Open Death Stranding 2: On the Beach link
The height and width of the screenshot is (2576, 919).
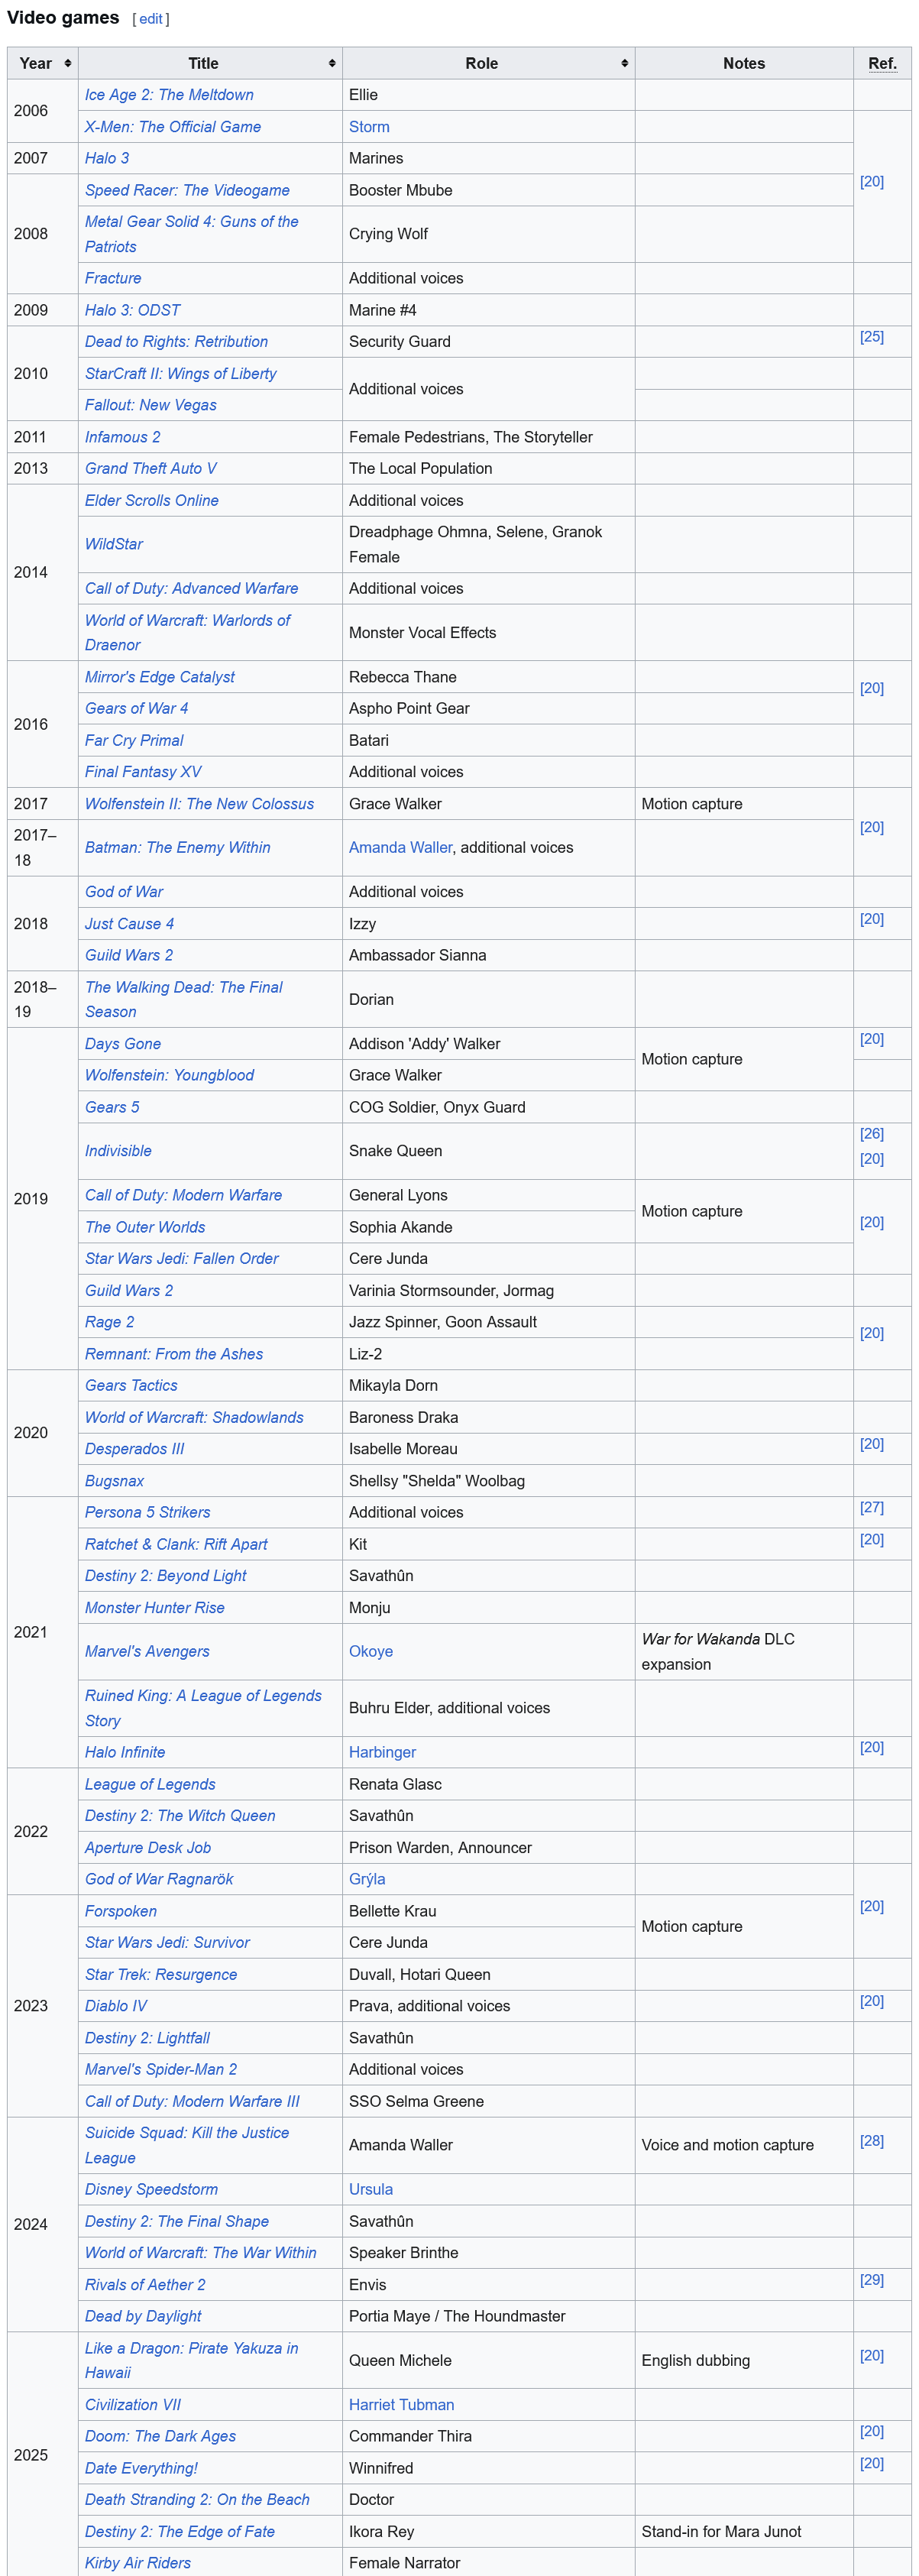tap(197, 2500)
